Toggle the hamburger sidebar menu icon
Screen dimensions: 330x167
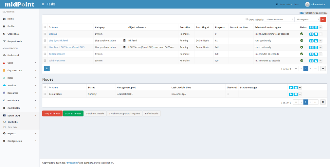[44, 4]
